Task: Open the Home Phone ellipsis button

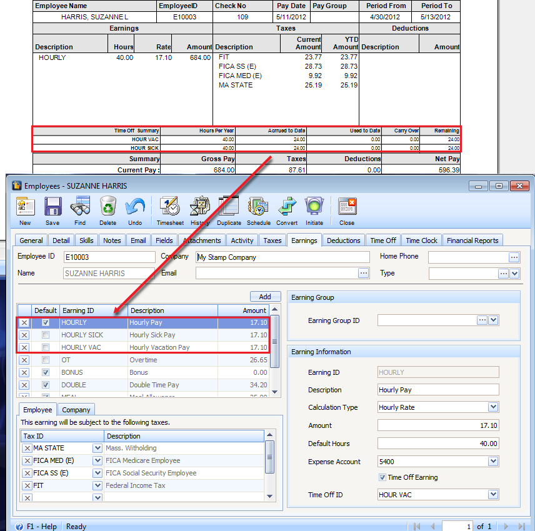Action: tap(514, 257)
